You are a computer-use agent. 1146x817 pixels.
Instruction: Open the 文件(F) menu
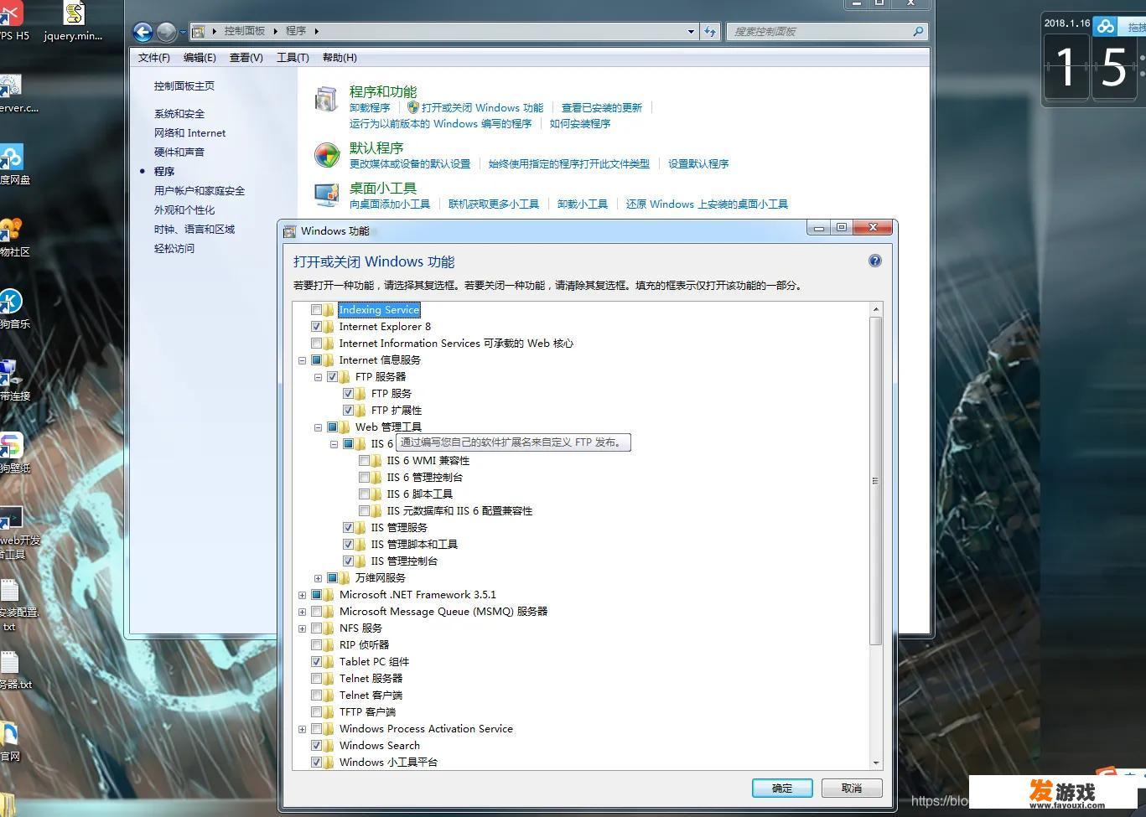click(x=153, y=58)
